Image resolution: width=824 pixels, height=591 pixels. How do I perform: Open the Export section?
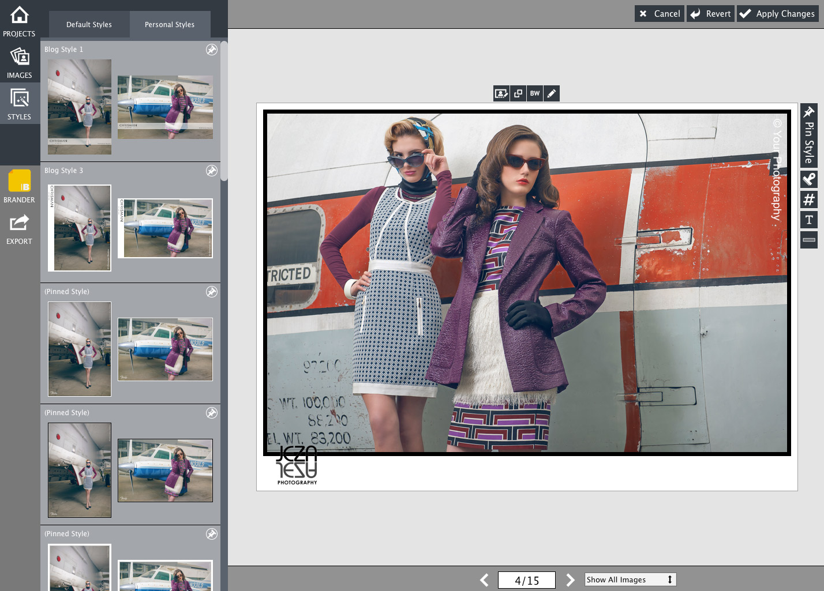[x=19, y=228]
